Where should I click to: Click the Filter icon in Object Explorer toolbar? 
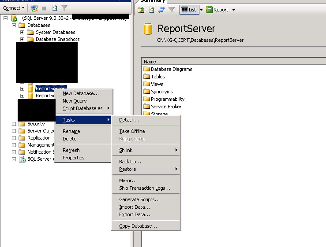pos(64,8)
